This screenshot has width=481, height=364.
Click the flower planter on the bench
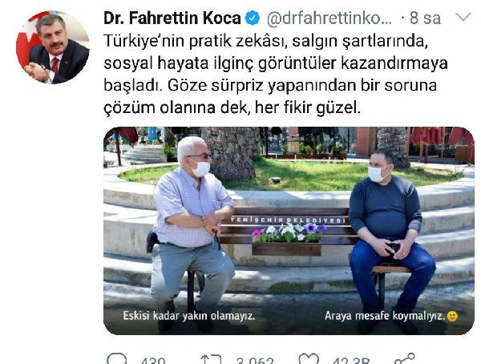pyautogui.click(x=288, y=240)
